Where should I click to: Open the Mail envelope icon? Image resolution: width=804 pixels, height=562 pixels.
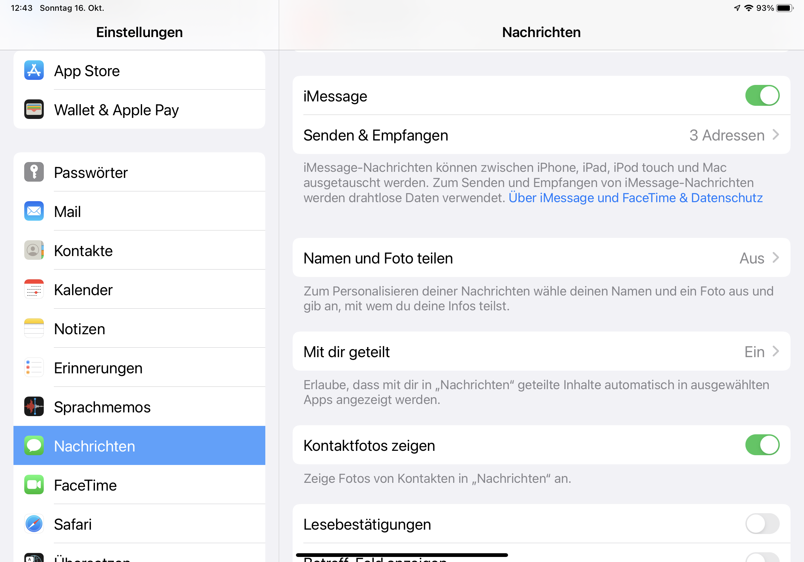pyautogui.click(x=34, y=211)
